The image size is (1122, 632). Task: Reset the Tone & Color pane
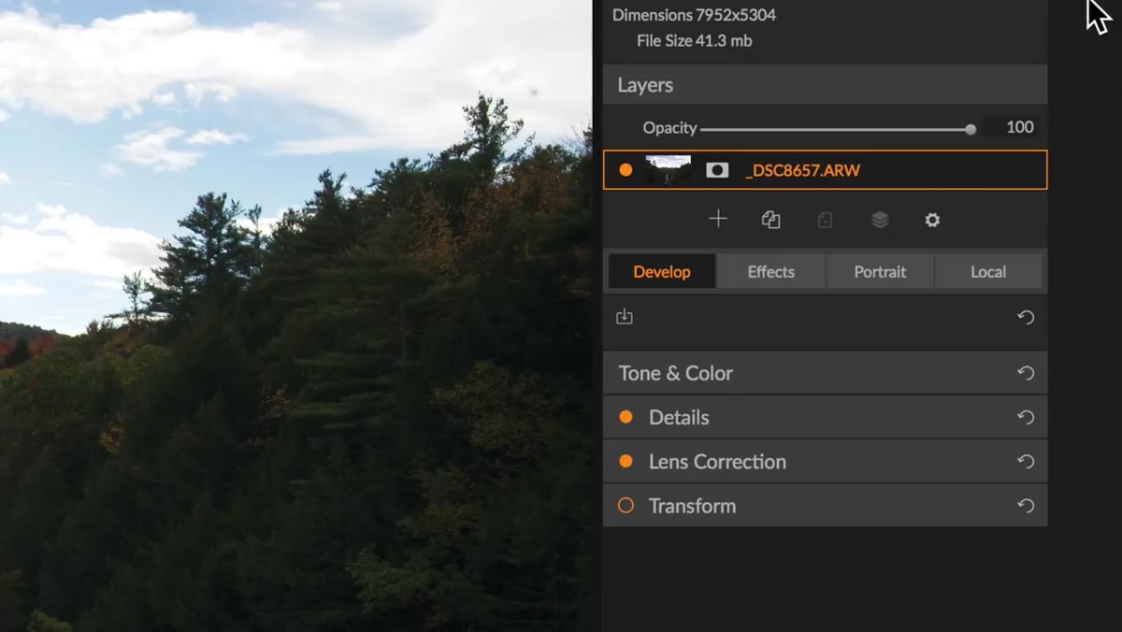point(1026,373)
